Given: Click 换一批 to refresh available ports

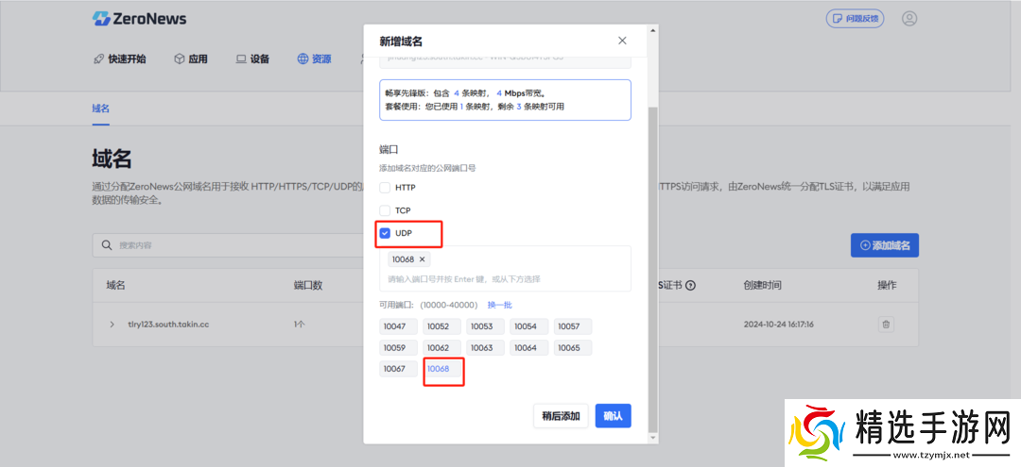Looking at the screenshot, I should [499, 305].
